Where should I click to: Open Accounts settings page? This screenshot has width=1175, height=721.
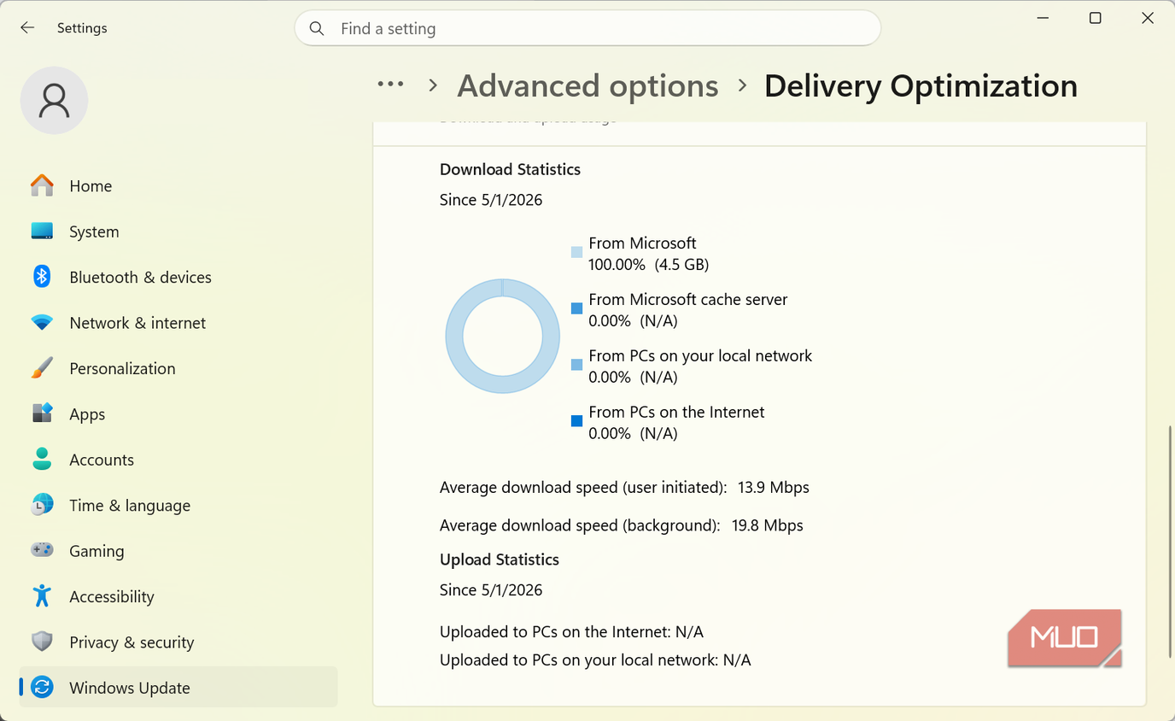(178, 460)
